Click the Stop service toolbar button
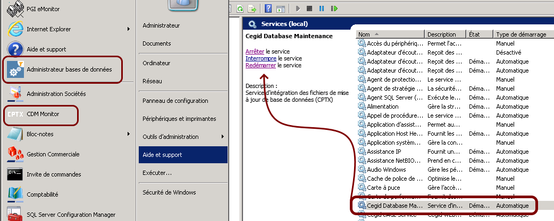 pyautogui.click(x=309, y=8)
